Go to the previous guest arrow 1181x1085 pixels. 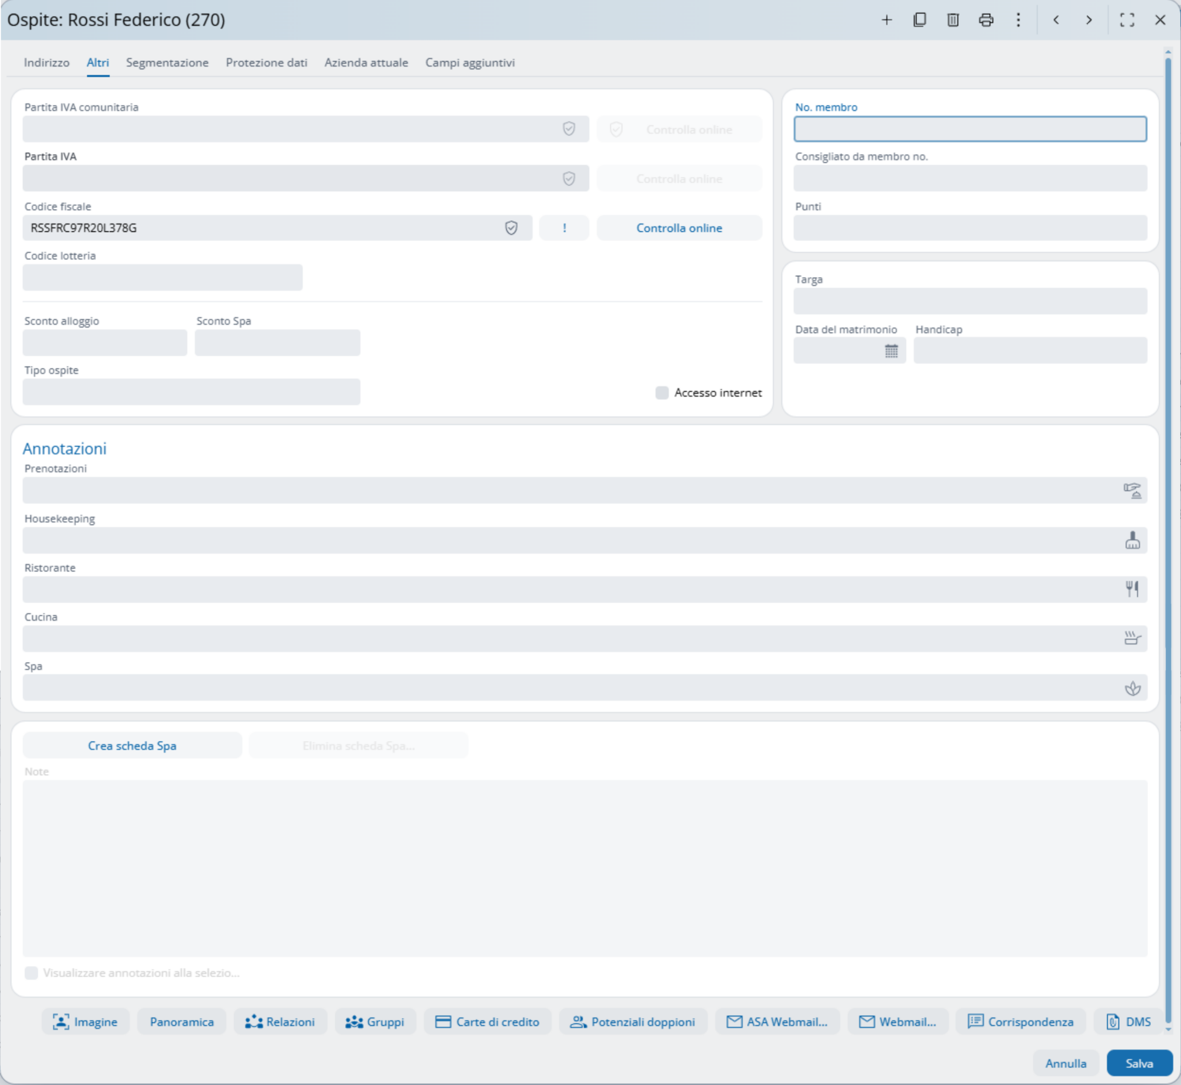[x=1056, y=20]
